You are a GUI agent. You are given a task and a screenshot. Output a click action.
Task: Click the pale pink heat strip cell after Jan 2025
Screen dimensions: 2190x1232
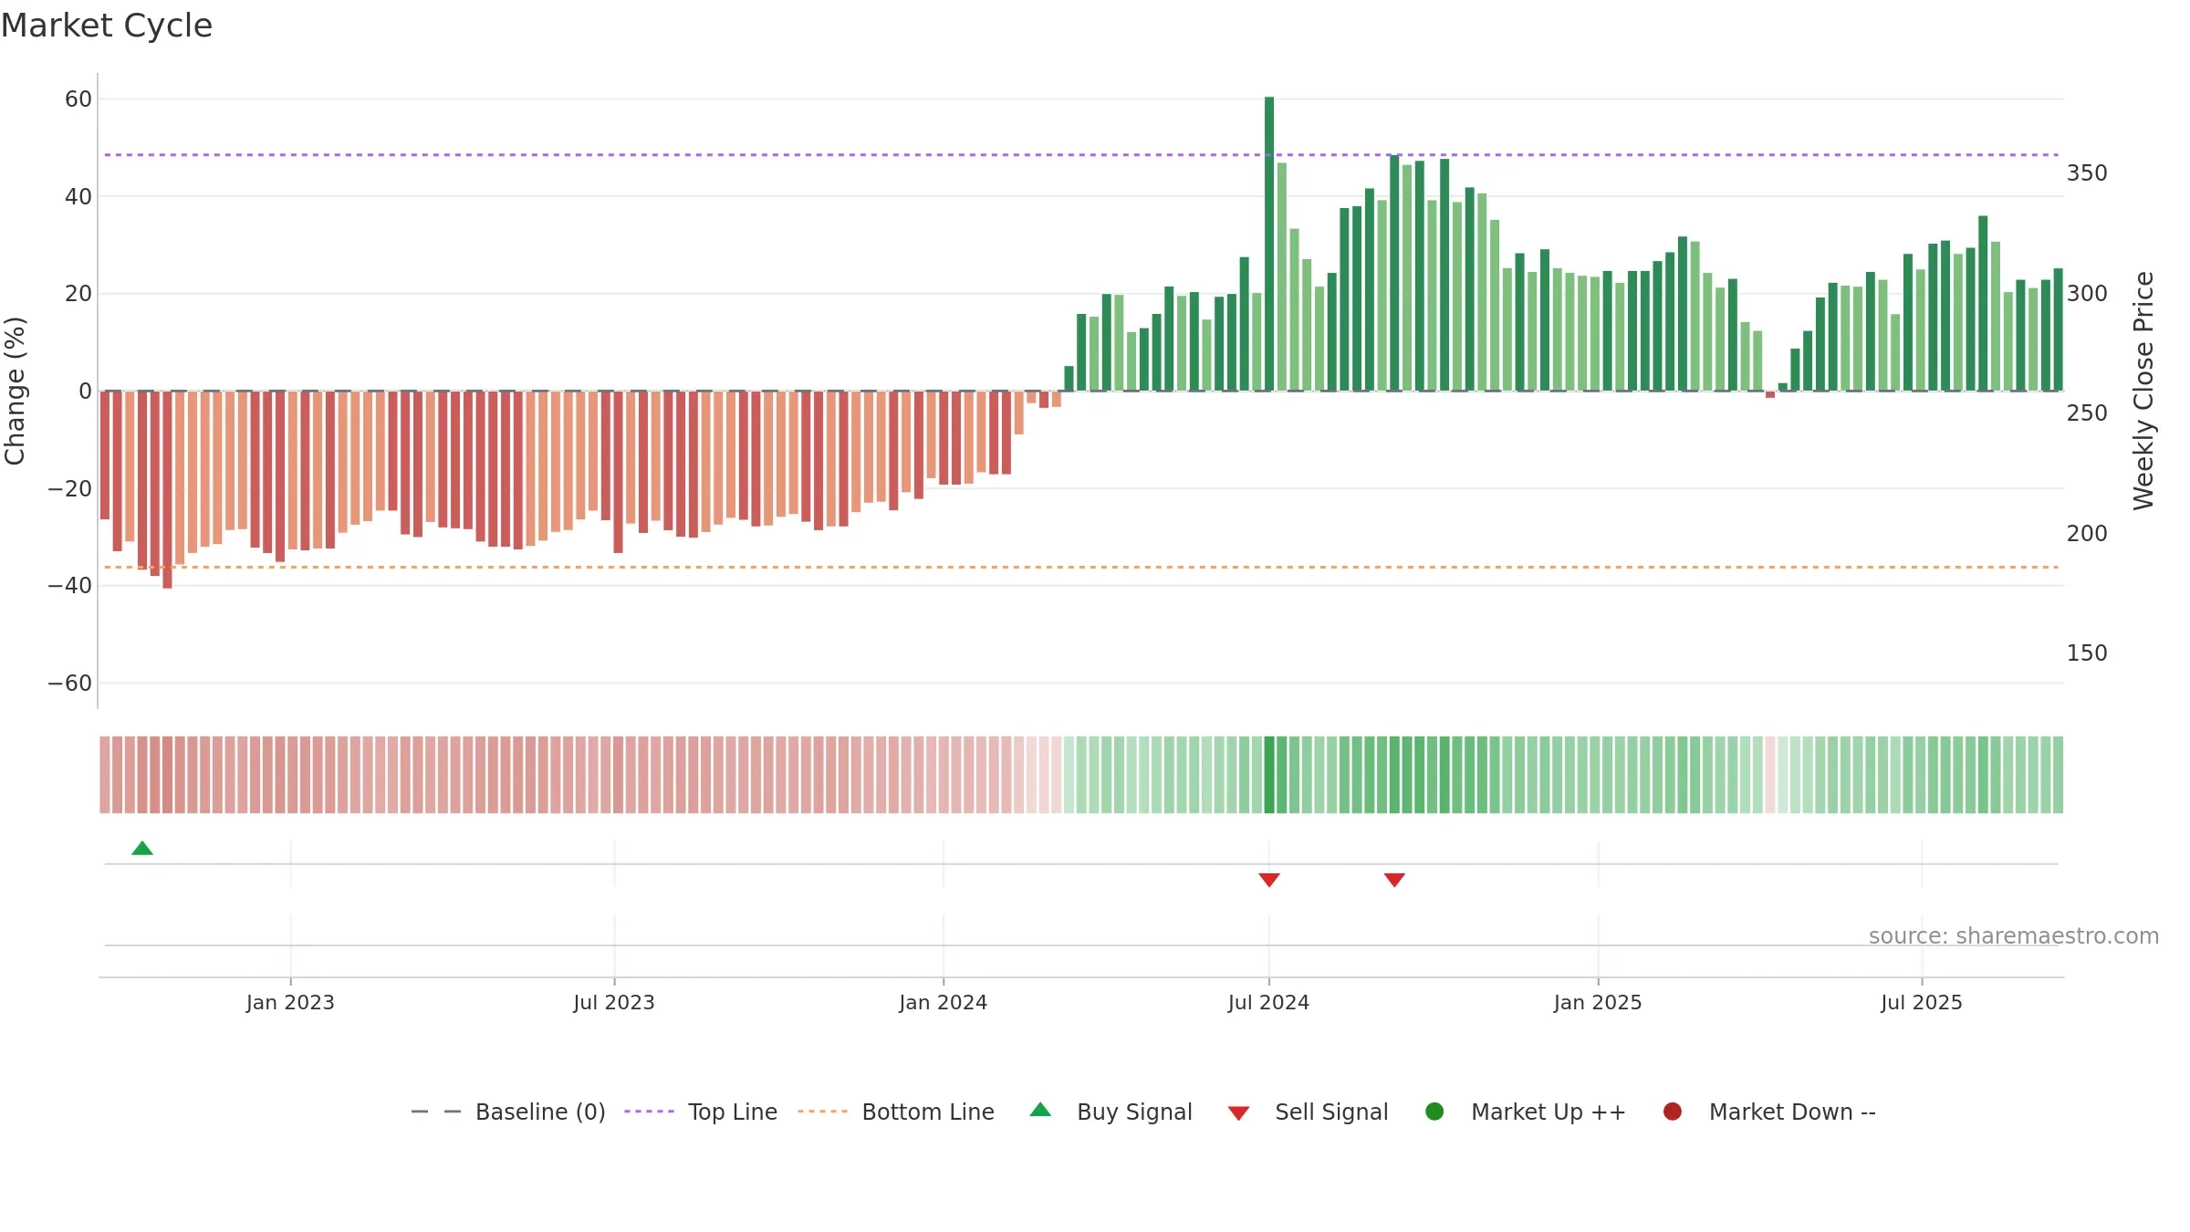pyautogui.click(x=1770, y=775)
